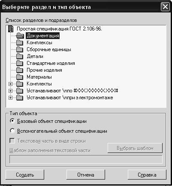The width and height of the screenshot is (172, 186).
Task: Click the folder icon next to Сборочные единицы
Action: [x=20, y=49]
